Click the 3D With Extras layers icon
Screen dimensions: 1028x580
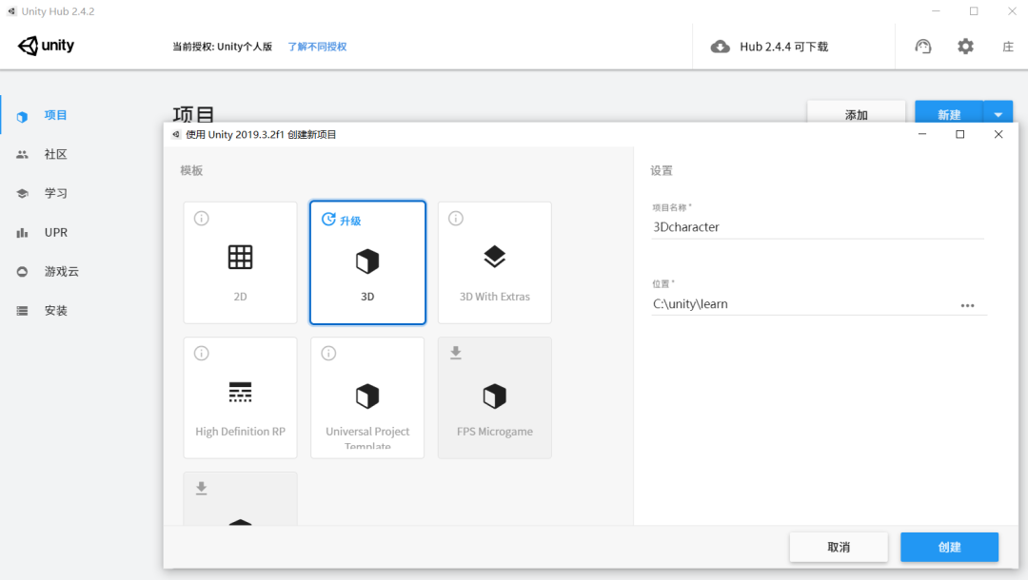[x=494, y=257]
